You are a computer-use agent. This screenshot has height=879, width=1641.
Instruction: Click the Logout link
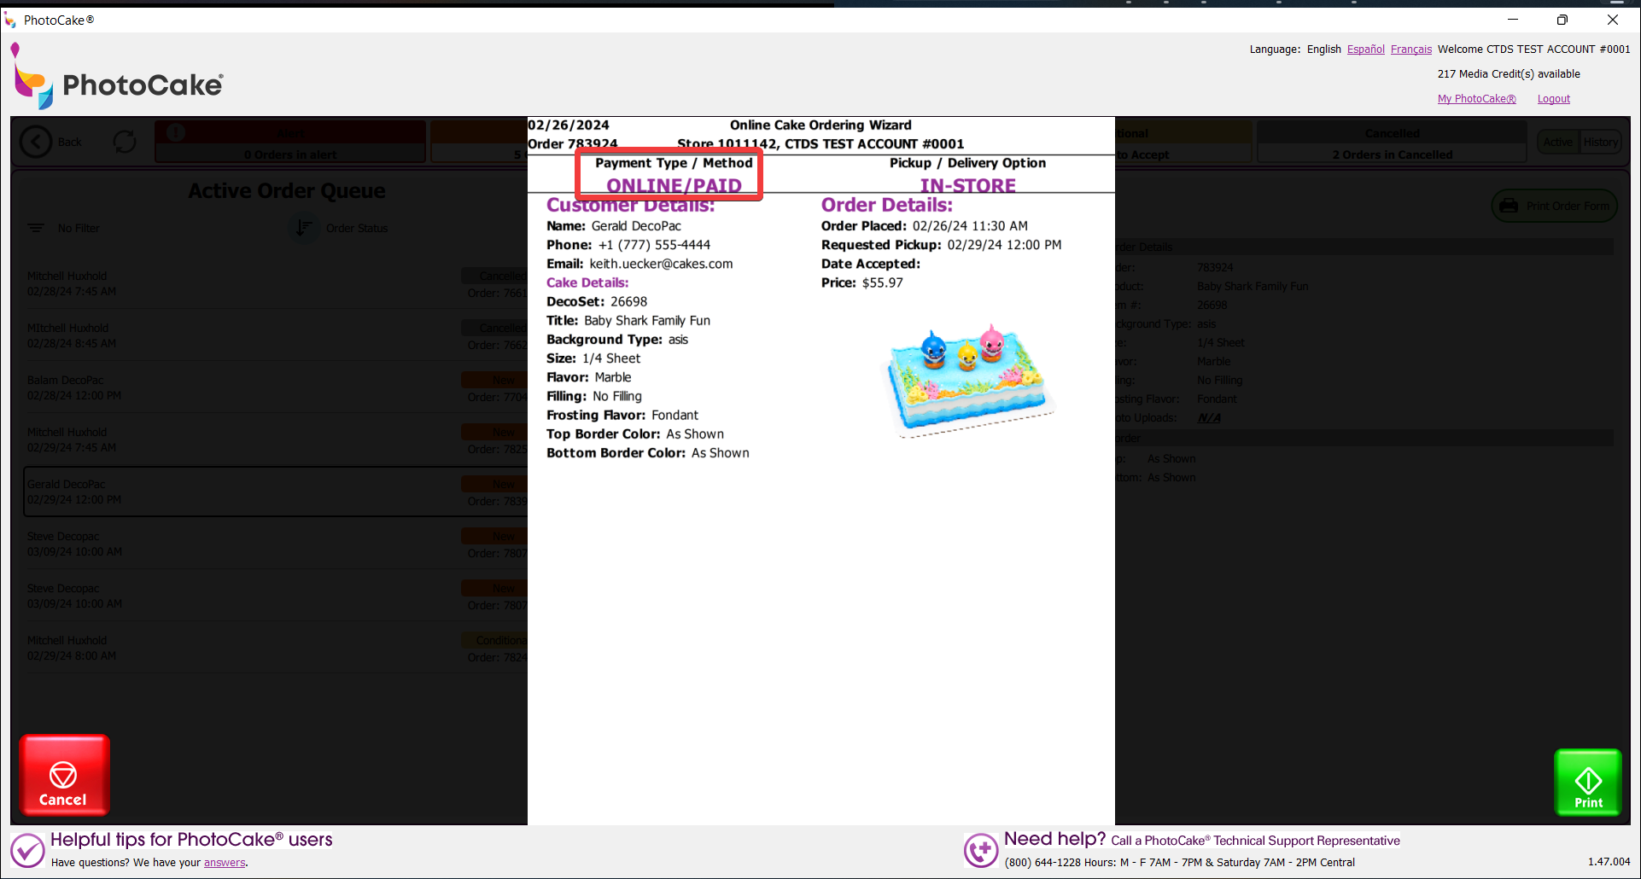click(x=1553, y=99)
